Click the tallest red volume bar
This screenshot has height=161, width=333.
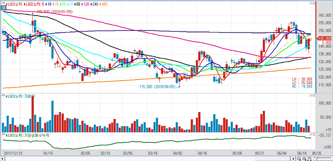pyautogui.click(x=32, y=114)
